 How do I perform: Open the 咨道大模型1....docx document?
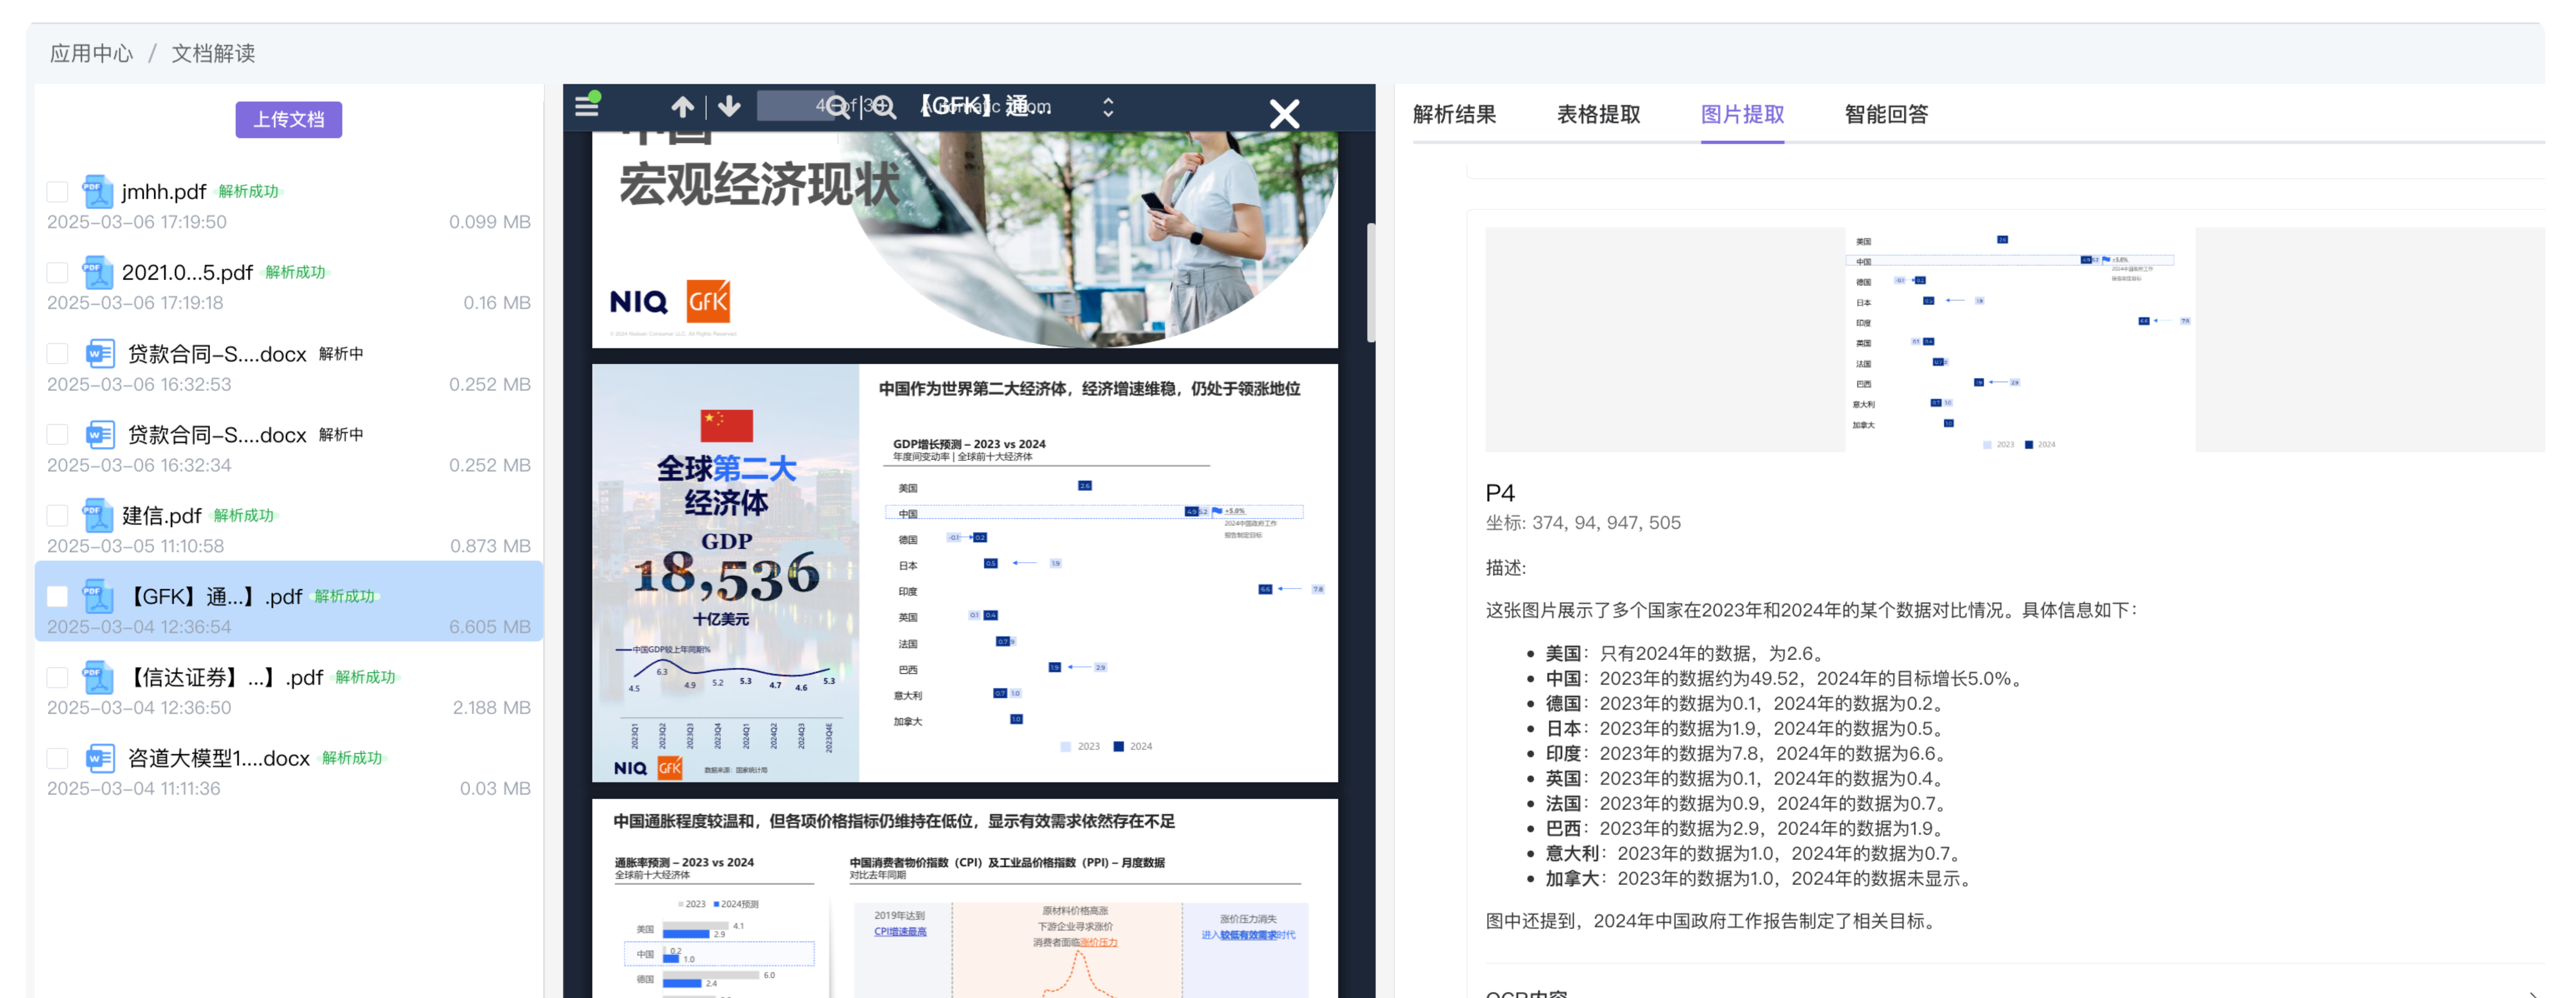[x=219, y=758]
